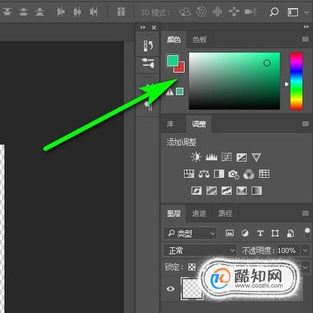The image size is (313, 313).
Task: Click the green foreground color swatch
Action: click(x=172, y=61)
